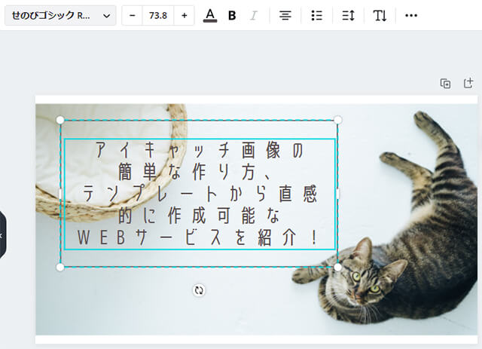Viewport: 482px width, 349px height.
Task: Open line spacing settings
Action: 348,15
